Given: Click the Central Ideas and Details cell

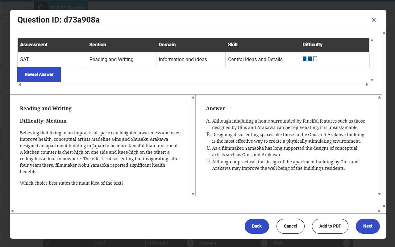Looking at the screenshot, I should point(263,60).
